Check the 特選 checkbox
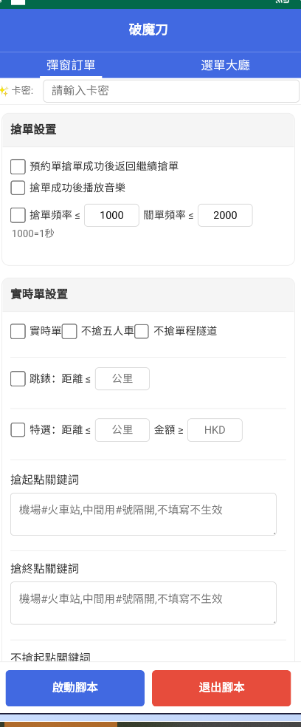301x727 pixels. [x=18, y=430]
